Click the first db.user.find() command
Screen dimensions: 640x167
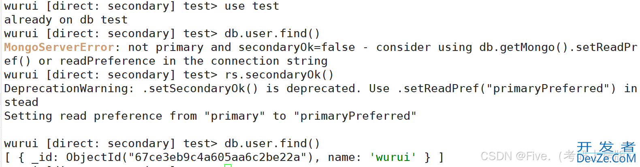coord(272,34)
